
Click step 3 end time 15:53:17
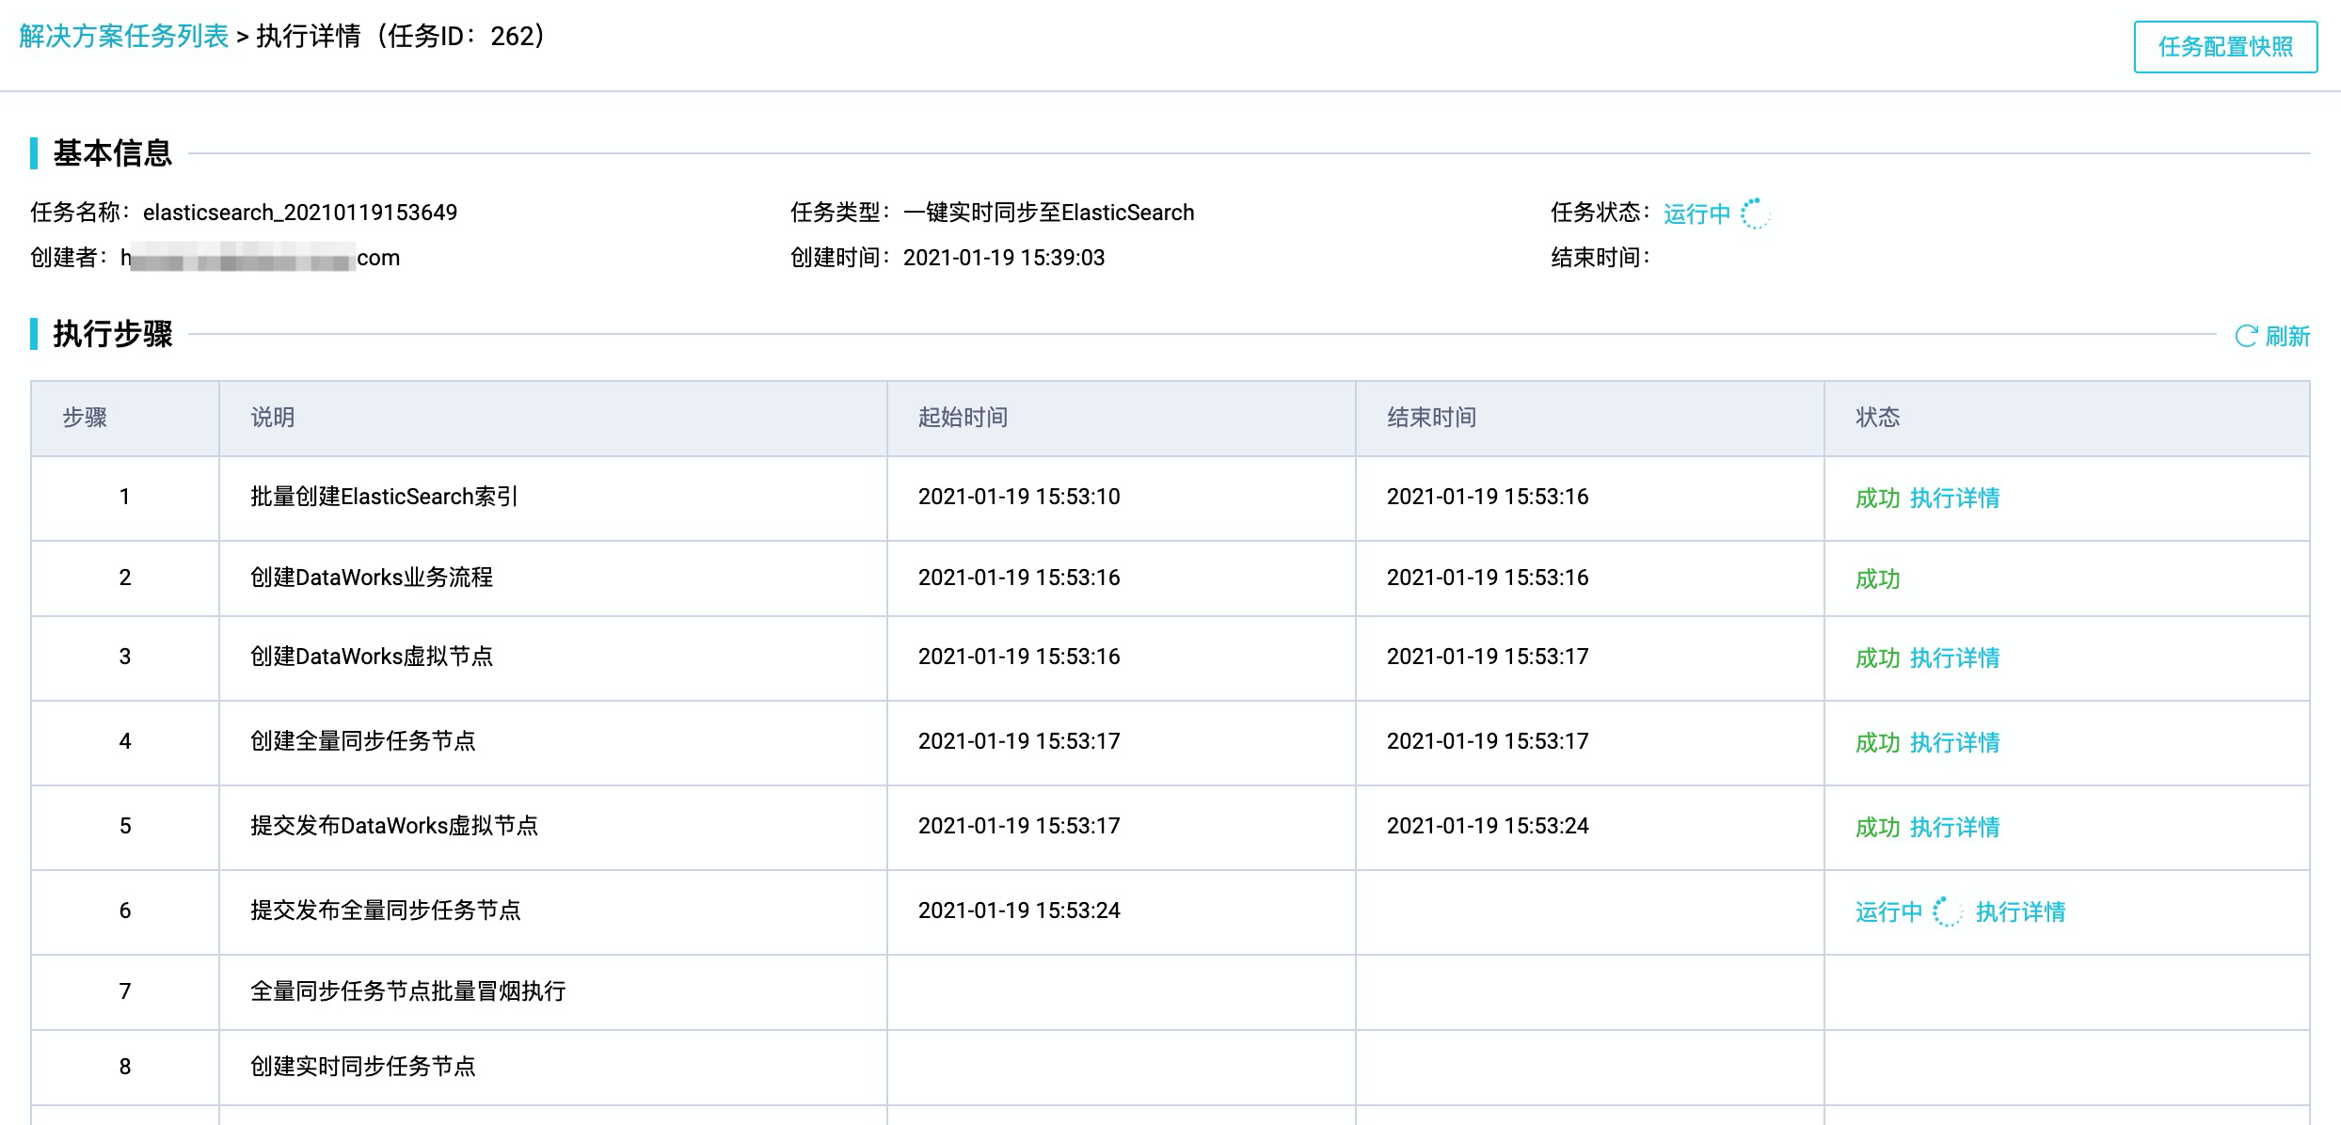click(x=1488, y=657)
